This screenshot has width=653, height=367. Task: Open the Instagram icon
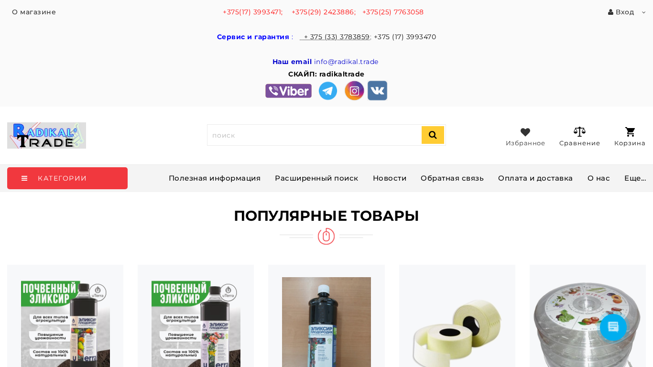[x=354, y=91]
